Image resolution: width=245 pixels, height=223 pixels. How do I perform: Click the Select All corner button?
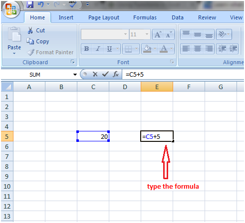pos(7,87)
